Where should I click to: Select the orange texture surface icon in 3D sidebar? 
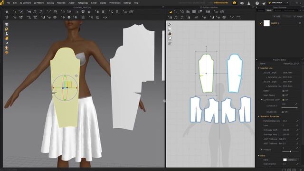(7, 38)
